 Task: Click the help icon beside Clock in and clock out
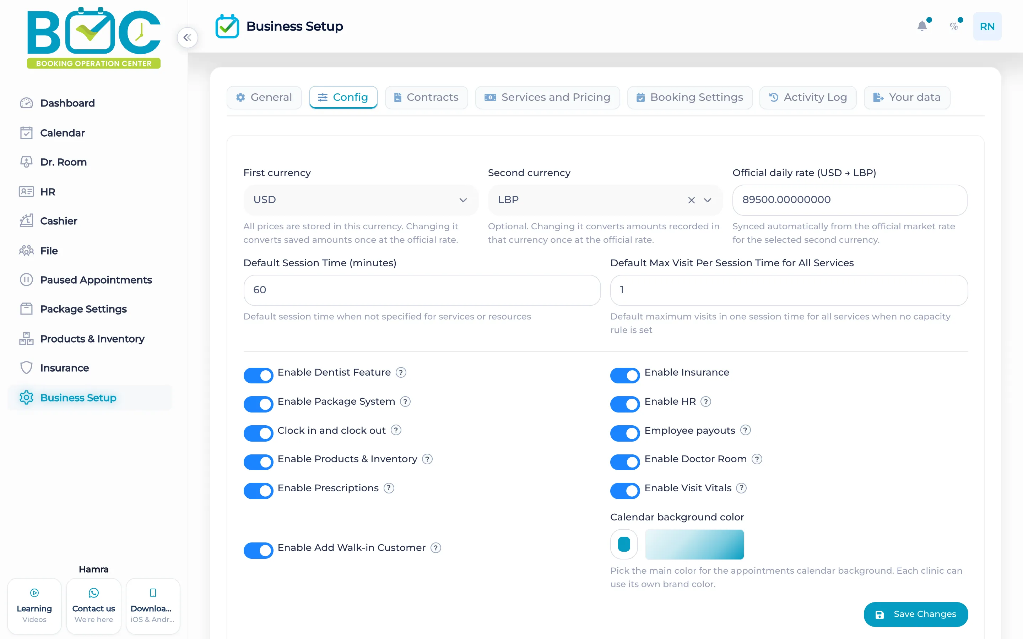tap(396, 430)
